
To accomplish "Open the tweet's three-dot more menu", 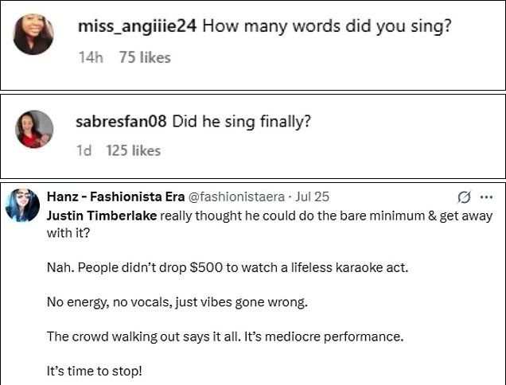I will (486, 196).
